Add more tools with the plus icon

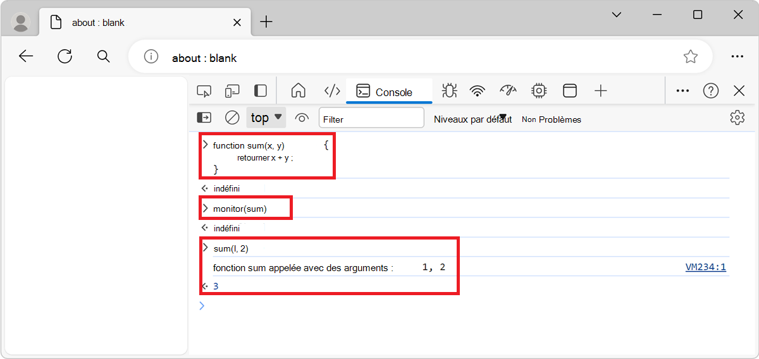pyautogui.click(x=601, y=91)
